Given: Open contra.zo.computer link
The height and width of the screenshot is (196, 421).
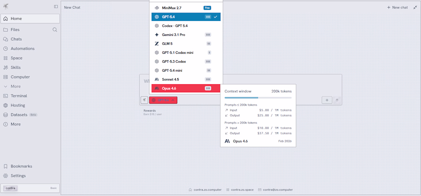Looking at the screenshot, I should [x=206, y=190].
